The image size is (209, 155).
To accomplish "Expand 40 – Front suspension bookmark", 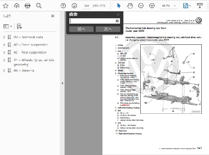I will click(x=4, y=45).
